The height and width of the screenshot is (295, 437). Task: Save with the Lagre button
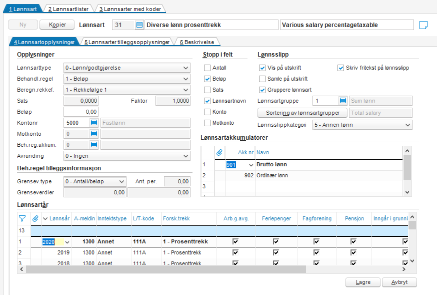click(x=363, y=282)
